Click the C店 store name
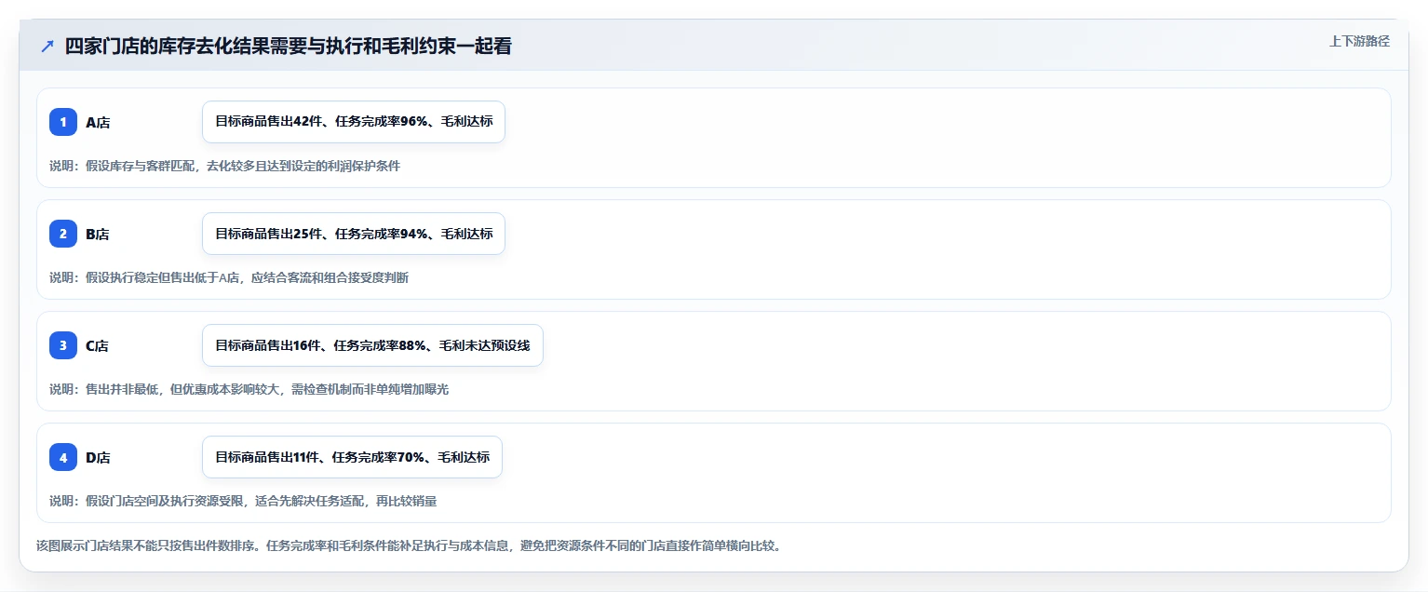 (98, 345)
